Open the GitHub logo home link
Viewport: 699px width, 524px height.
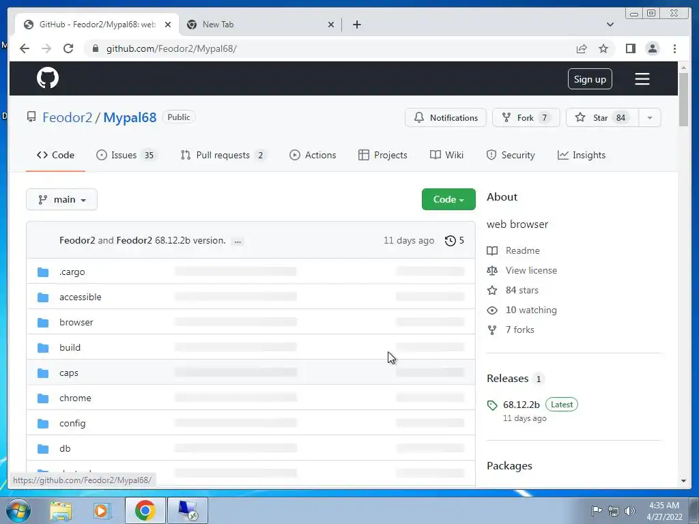click(48, 78)
